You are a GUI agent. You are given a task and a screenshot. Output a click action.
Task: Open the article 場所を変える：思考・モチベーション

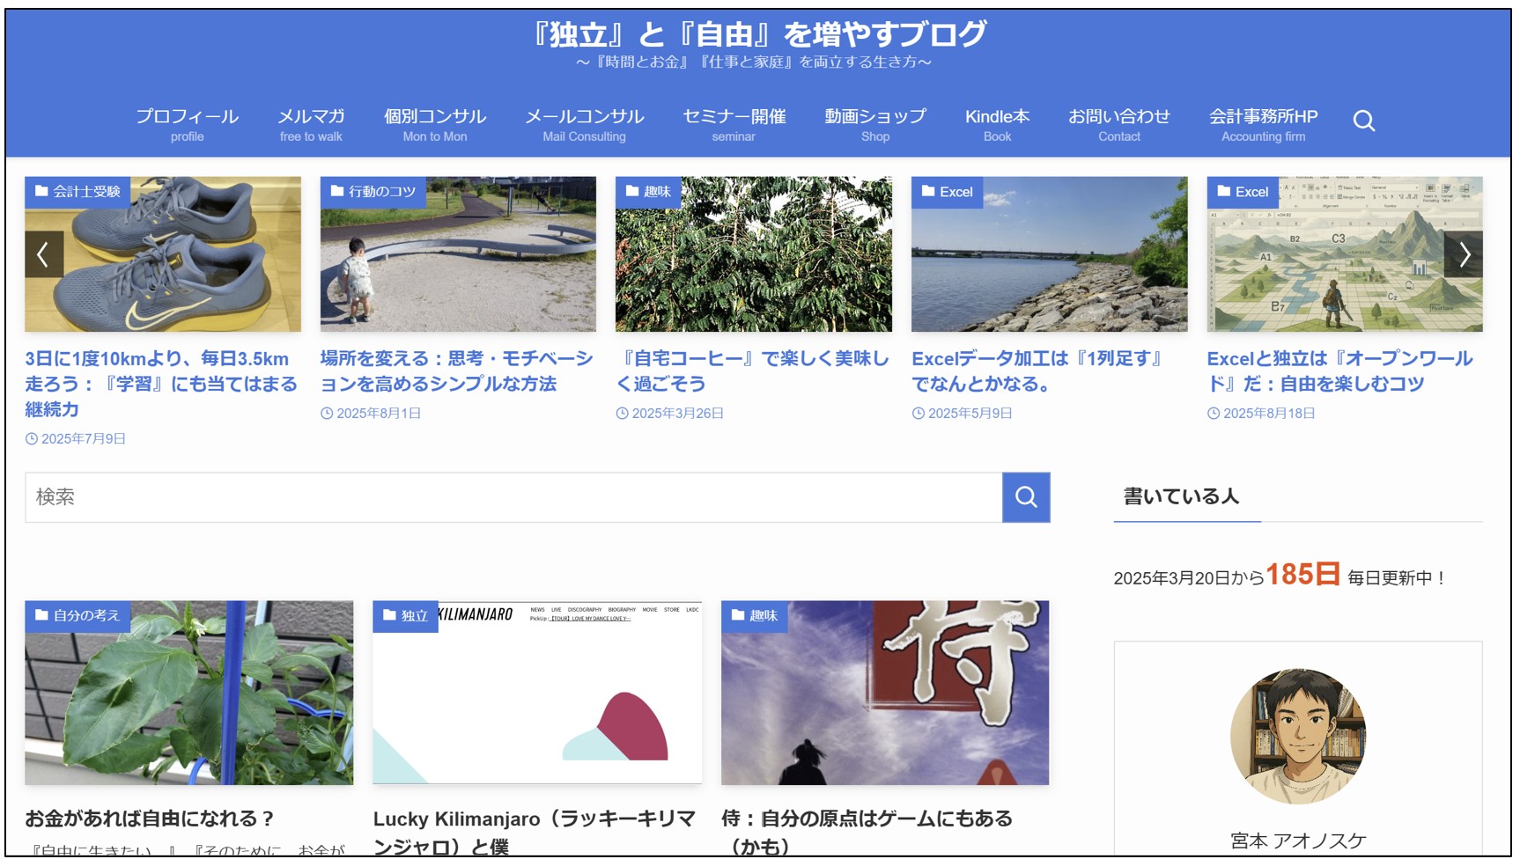coord(457,371)
